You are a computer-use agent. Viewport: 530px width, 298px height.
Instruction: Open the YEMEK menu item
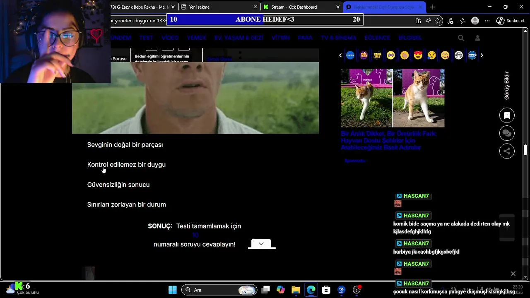point(196,38)
